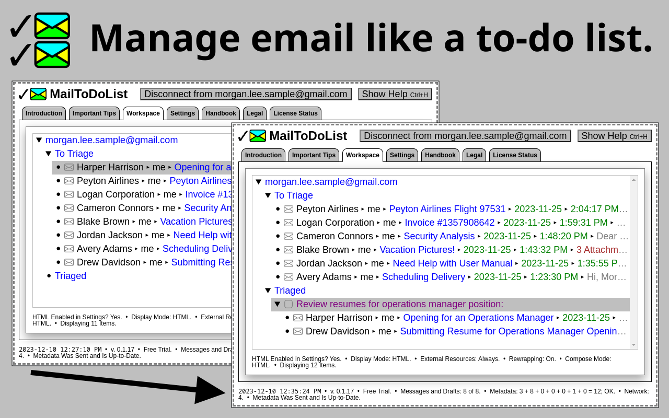
Task: Click envelope icon beside Harper Harrison in back window
Action: coord(69,167)
